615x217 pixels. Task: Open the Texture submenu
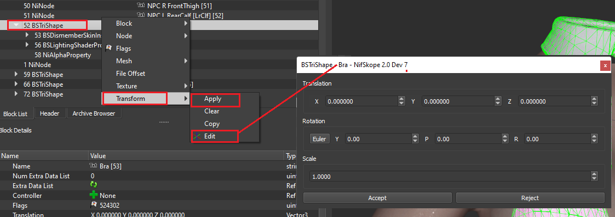click(x=146, y=86)
